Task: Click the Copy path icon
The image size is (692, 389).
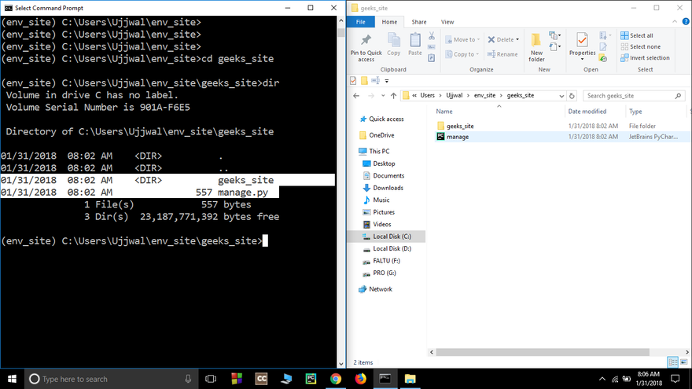Action: 432,46
